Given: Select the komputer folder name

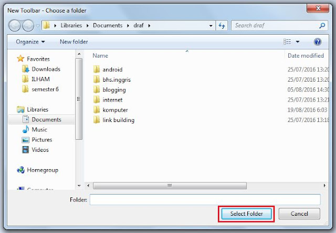Looking at the screenshot, I should [115, 110].
